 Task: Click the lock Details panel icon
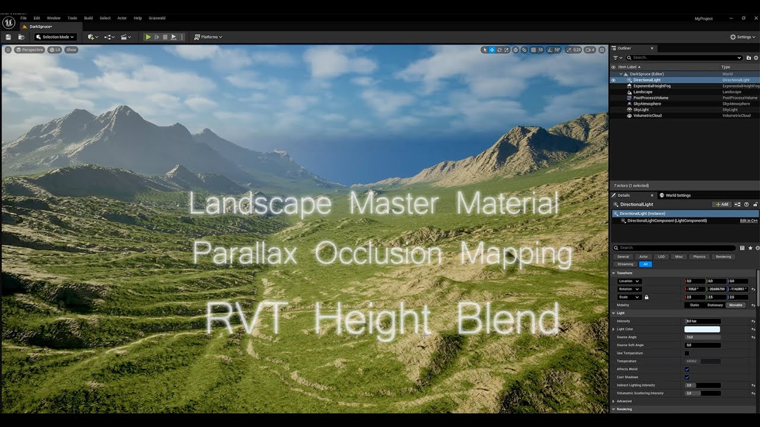756,204
